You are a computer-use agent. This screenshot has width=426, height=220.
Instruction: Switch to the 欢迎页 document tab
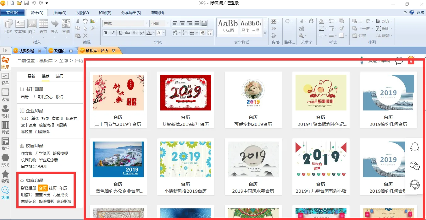pyautogui.click(x=60, y=51)
